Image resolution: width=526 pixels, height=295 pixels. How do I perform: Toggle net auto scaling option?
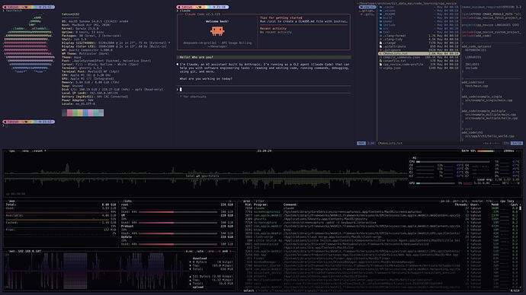pyautogui.click(x=200, y=251)
